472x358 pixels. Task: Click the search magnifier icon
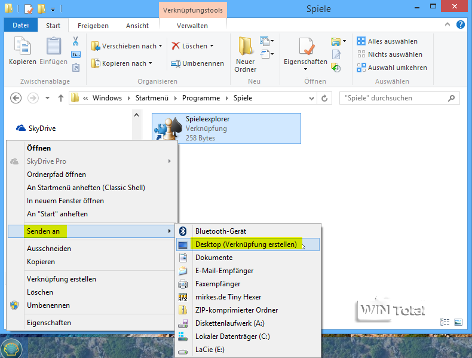coord(451,98)
